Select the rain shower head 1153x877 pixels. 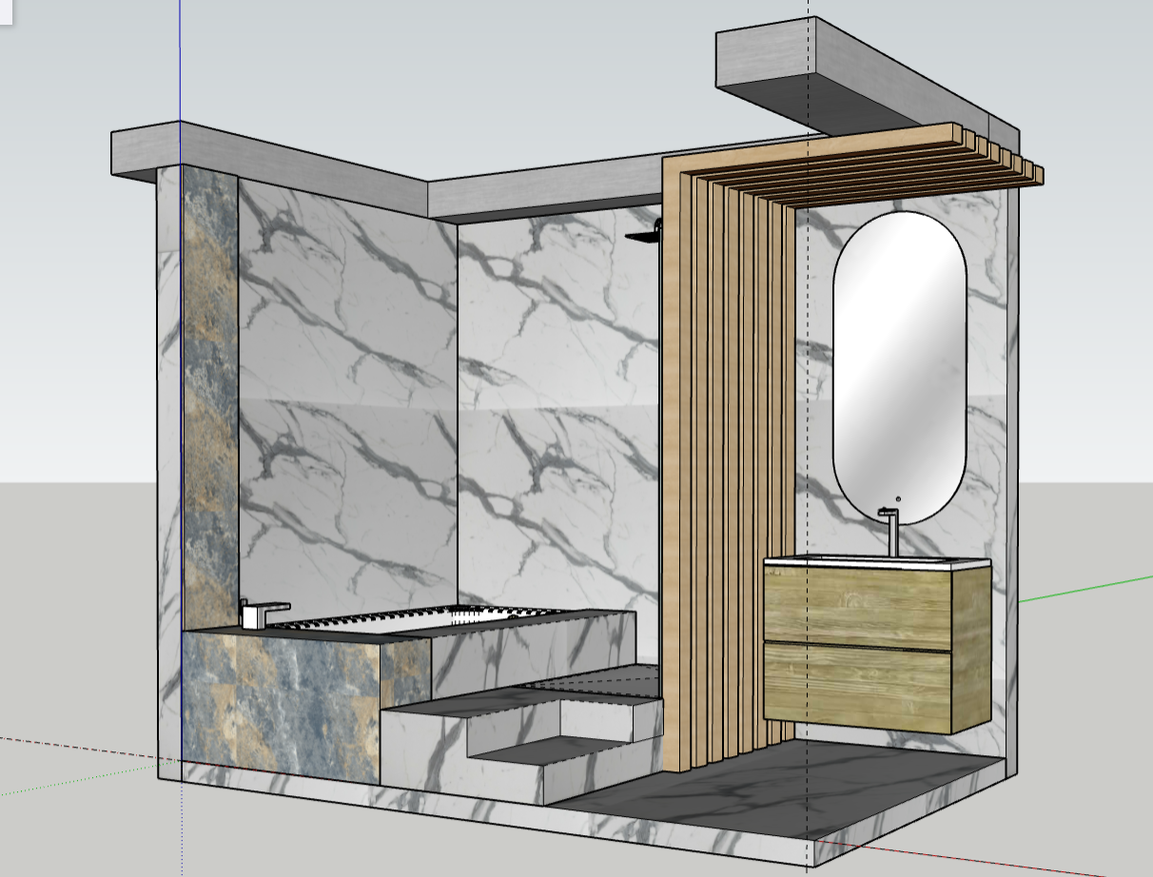(642, 236)
